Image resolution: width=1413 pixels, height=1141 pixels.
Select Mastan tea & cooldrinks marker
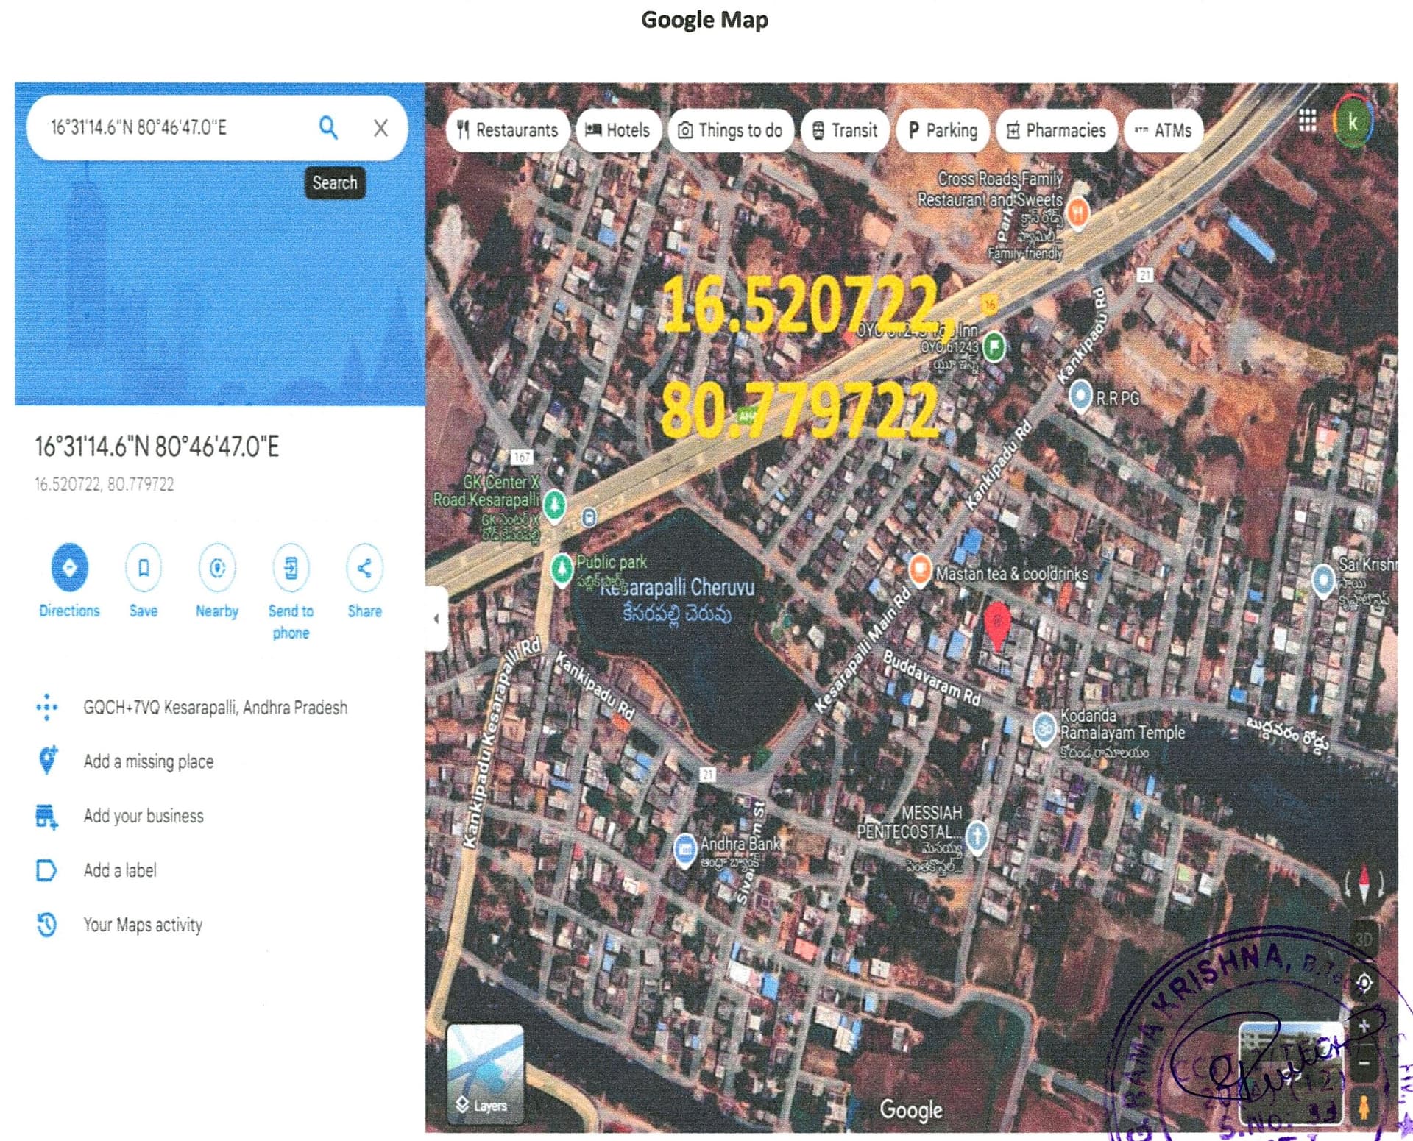[x=919, y=570]
